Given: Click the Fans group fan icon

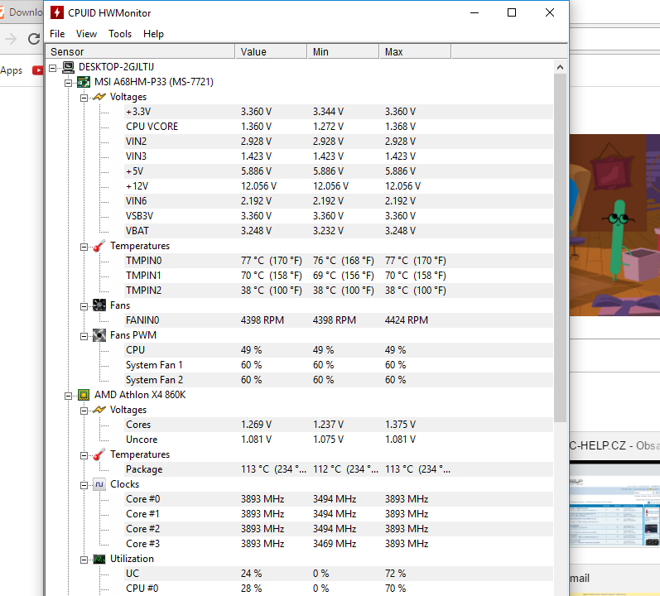Looking at the screenshot, I should [x=99, y=305].
